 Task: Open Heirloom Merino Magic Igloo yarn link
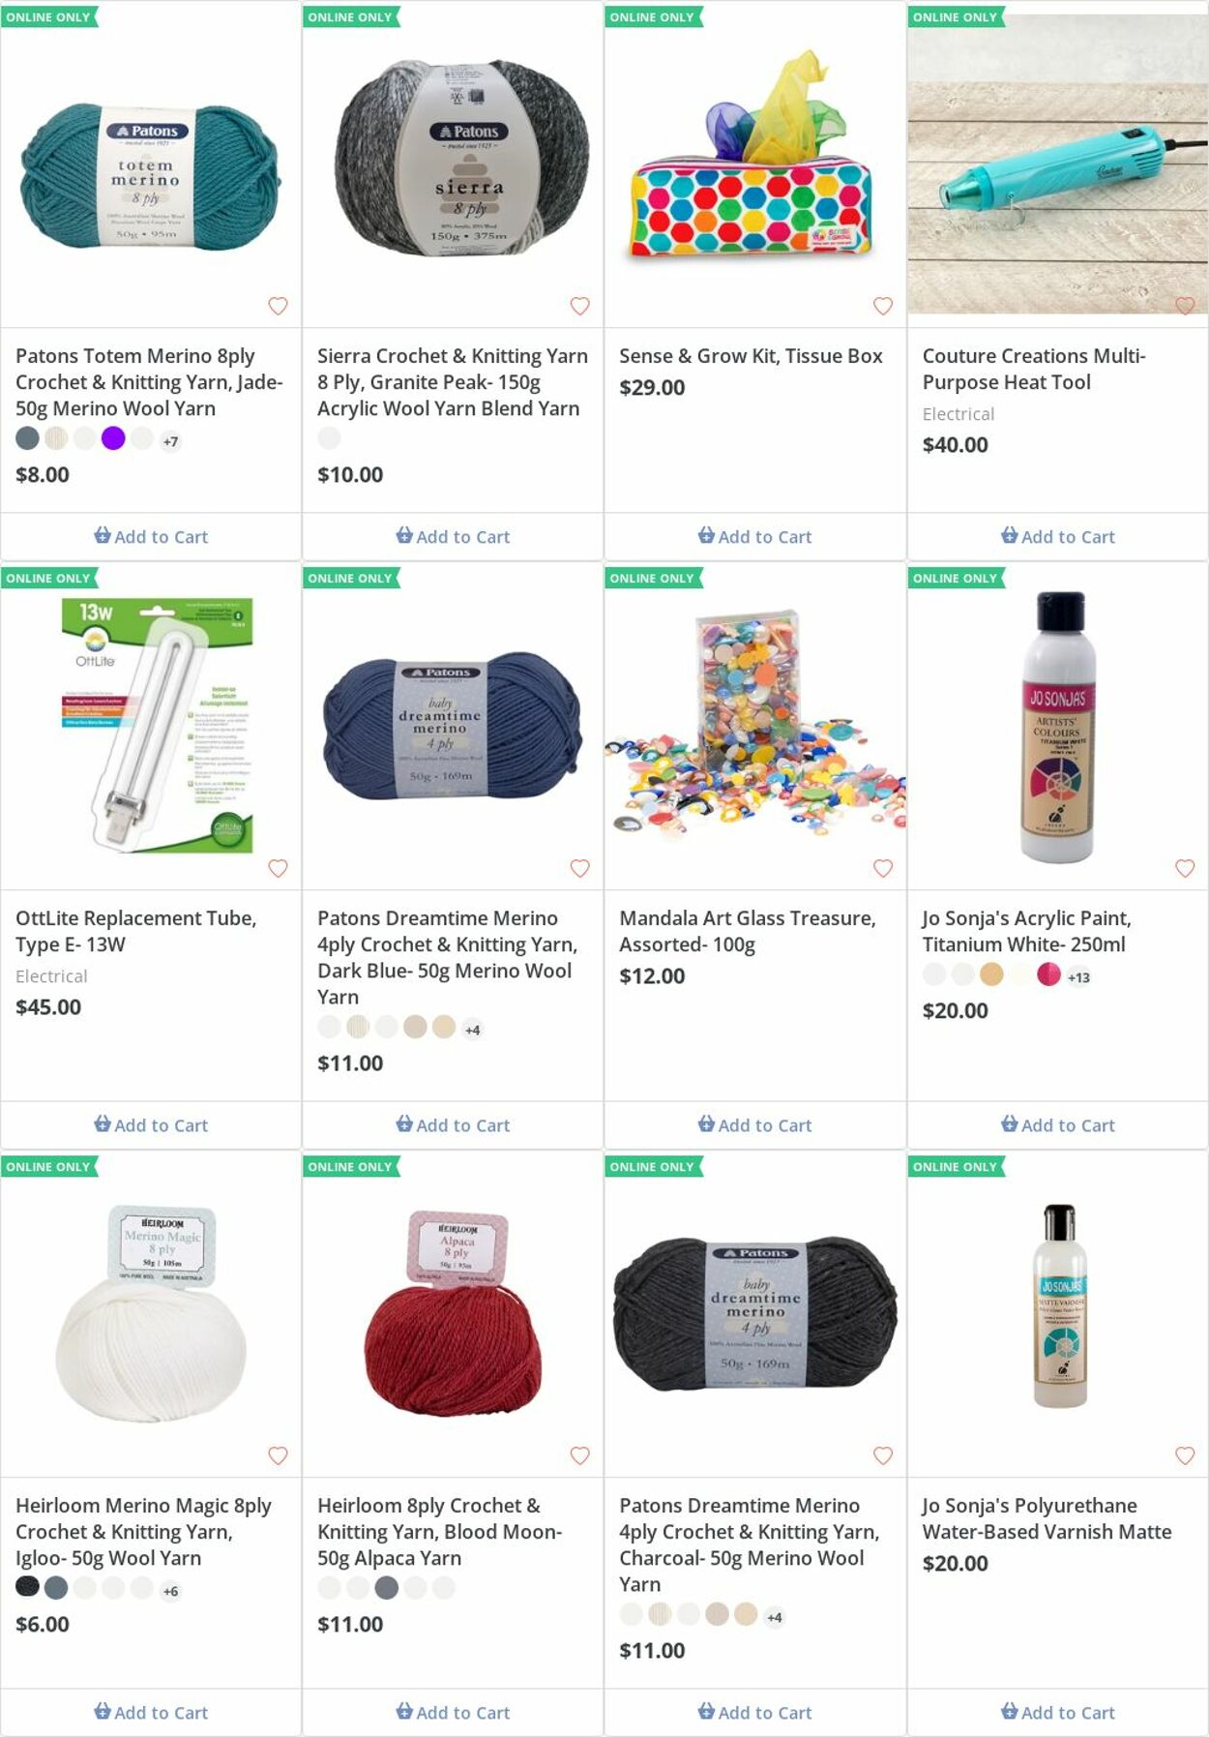click(x=143, y=1532)
